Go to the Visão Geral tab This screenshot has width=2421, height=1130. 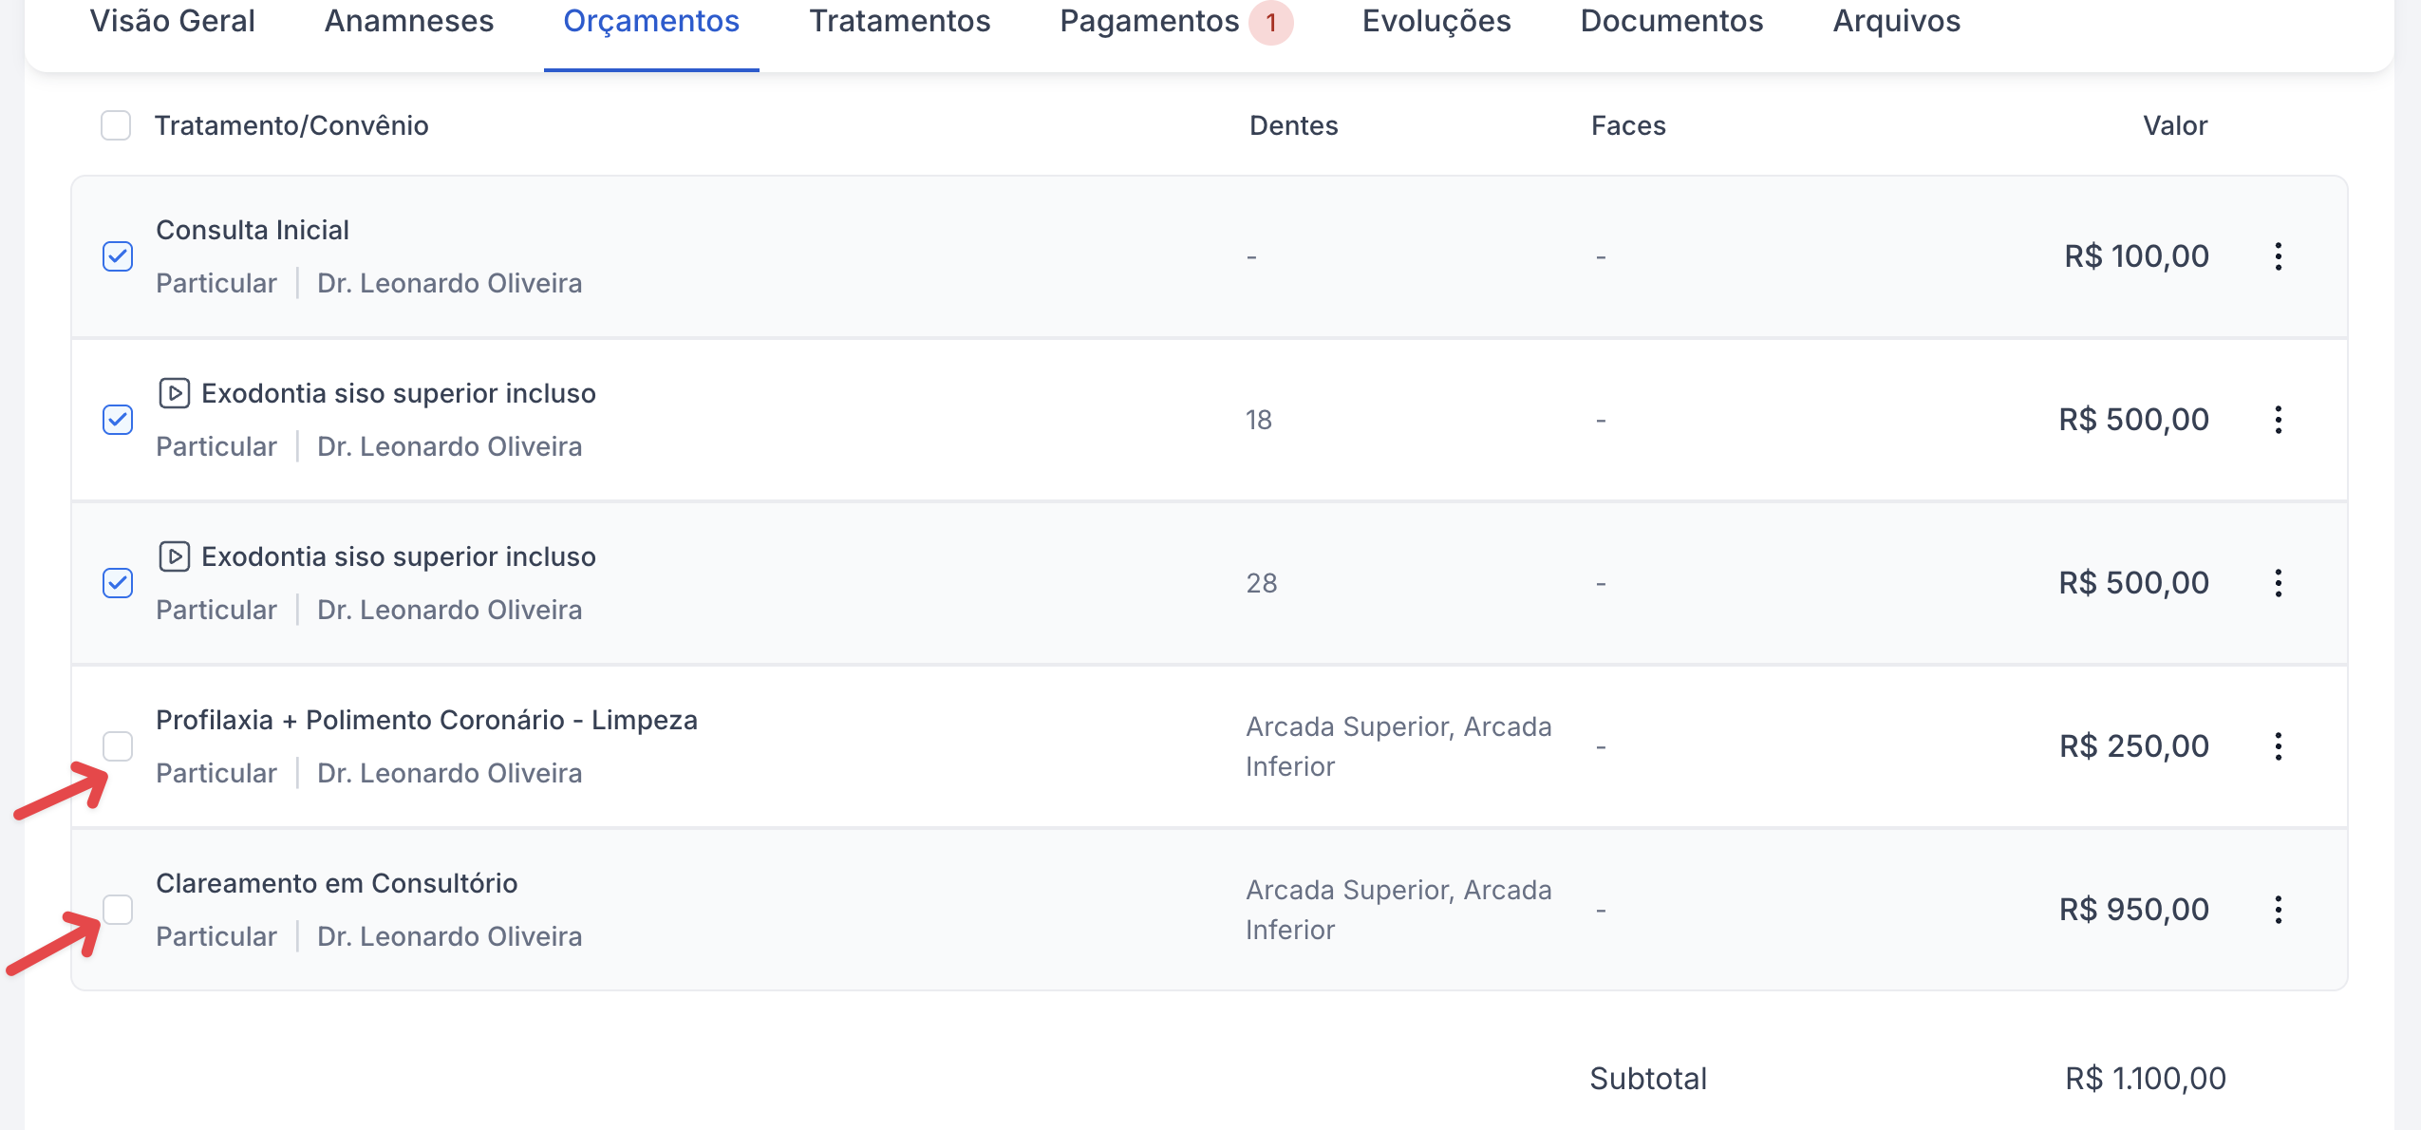(x=173, y=22)
